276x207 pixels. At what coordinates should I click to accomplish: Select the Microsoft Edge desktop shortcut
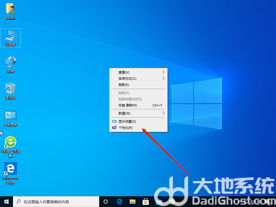coord(11,174)
